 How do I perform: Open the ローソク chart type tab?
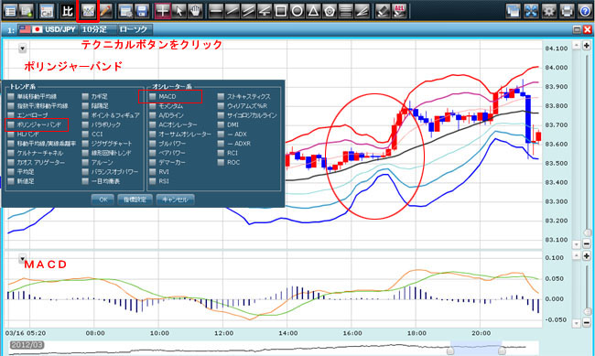coord(134,29)
